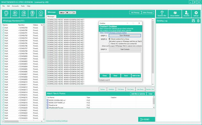
Task: Click the File Name column header
Action: point(50,97)
